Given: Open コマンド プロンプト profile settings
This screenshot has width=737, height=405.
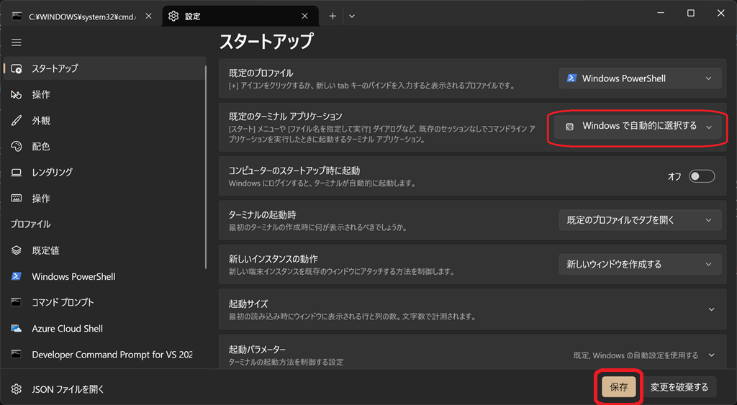Looking at the screenshot, I should [104, 302].
